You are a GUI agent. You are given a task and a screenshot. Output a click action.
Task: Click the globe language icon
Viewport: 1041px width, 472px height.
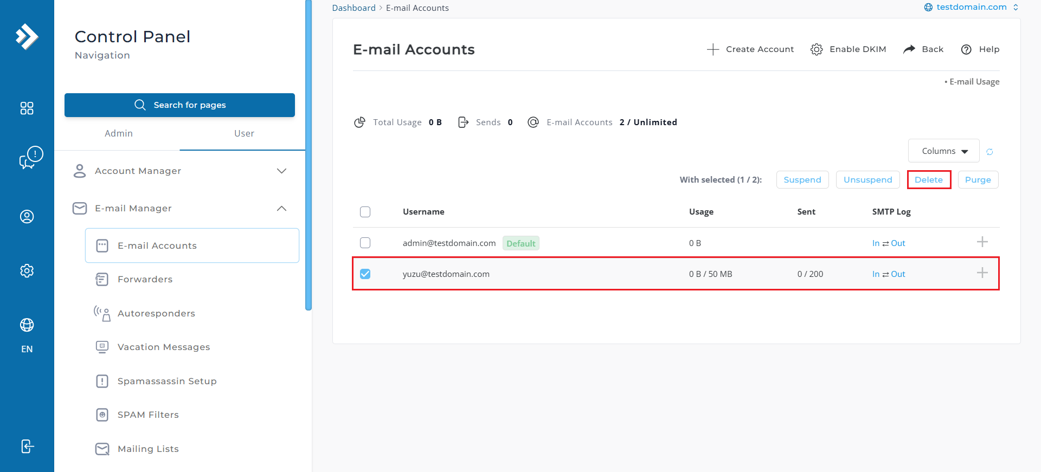click(27, 325)
